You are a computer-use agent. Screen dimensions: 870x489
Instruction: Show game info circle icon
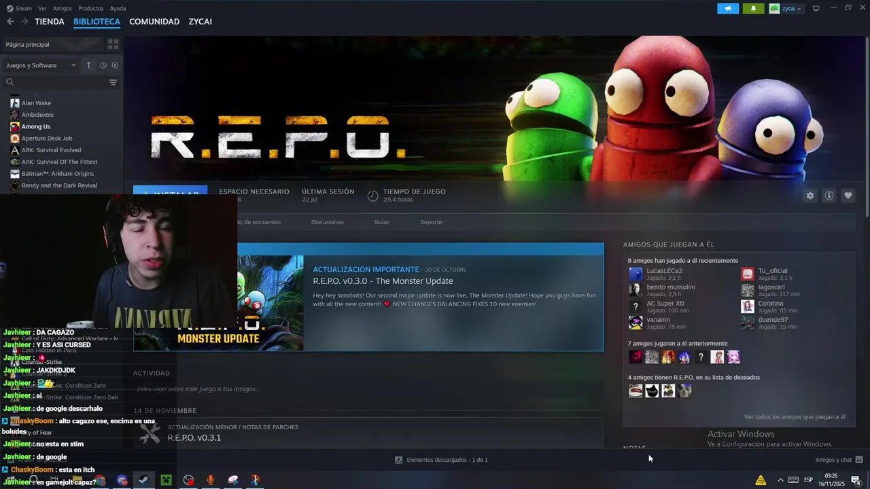pyautogui.click(x=829, y=196)
